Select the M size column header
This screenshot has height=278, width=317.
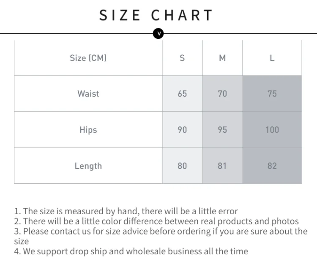click(x=222, y=58)
